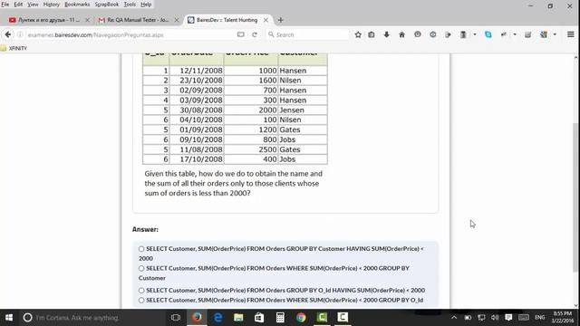The width and height of the screenshot is (580, 326).
Task: Close the YouTube tab
Action: [87, 20]
